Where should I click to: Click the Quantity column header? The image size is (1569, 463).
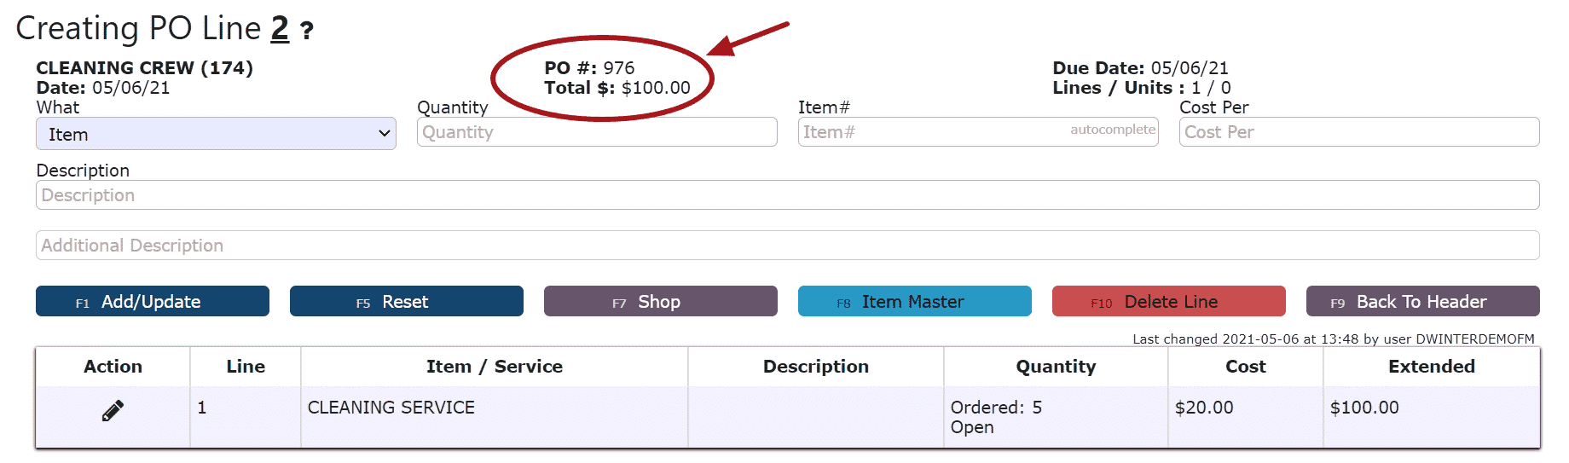pos(1056,367)
